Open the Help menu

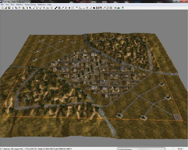(49, 5)
